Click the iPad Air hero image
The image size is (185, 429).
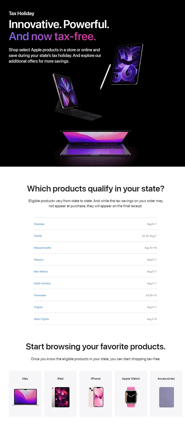126,64
